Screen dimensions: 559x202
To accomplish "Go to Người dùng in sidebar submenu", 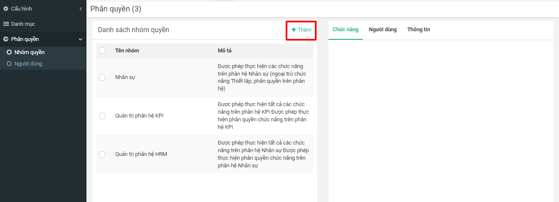I will point(28,64).
